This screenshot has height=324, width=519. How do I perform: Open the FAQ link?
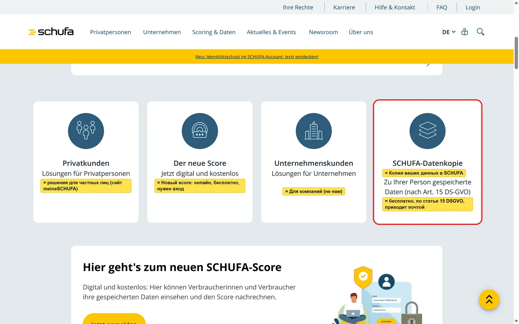442,7
